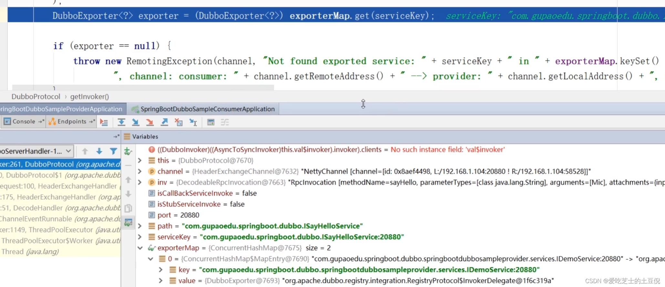
Task: Click getInvoker() breadcrumb
Action: pyautogui.click(x=89, y=97)
